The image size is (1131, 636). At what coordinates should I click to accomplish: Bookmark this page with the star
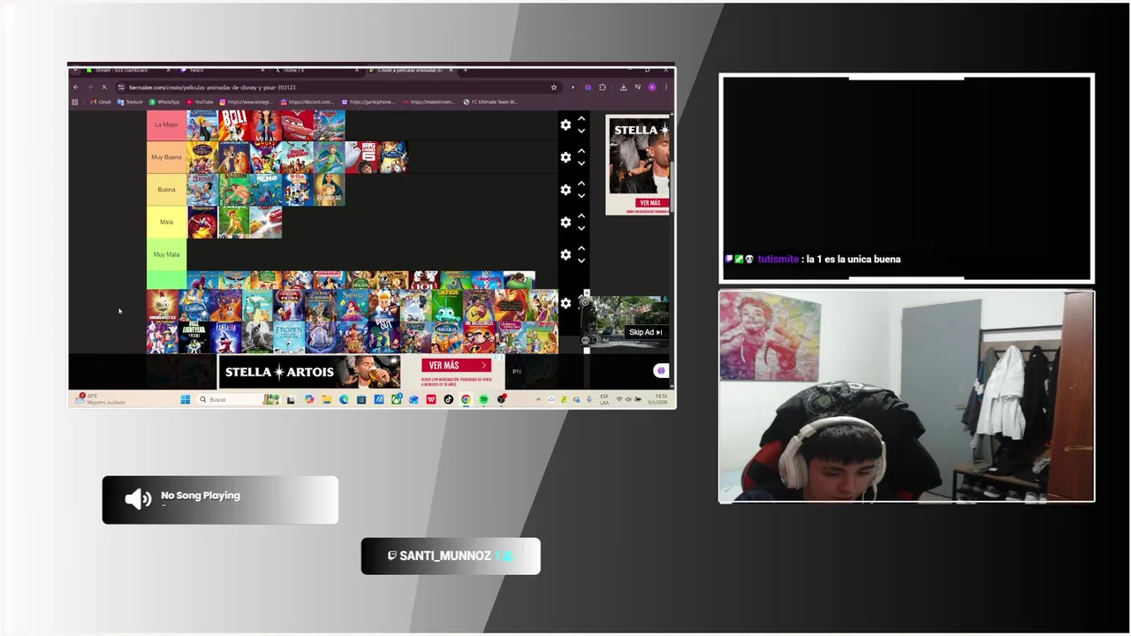point(554,87)
